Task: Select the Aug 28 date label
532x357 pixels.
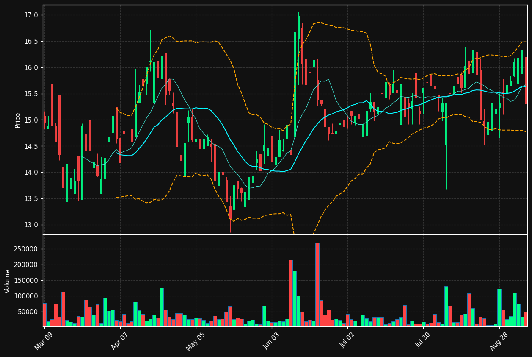Action: point(499,341)
